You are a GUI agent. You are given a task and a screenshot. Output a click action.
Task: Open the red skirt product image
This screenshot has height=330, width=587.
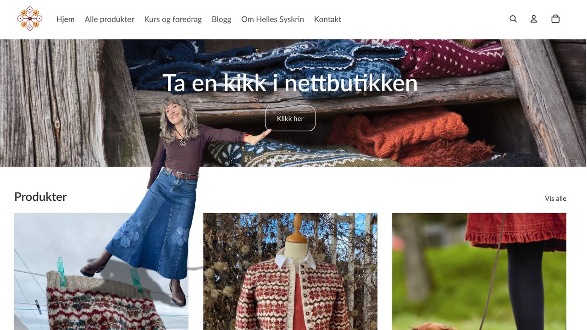click(x=479, y=271)
